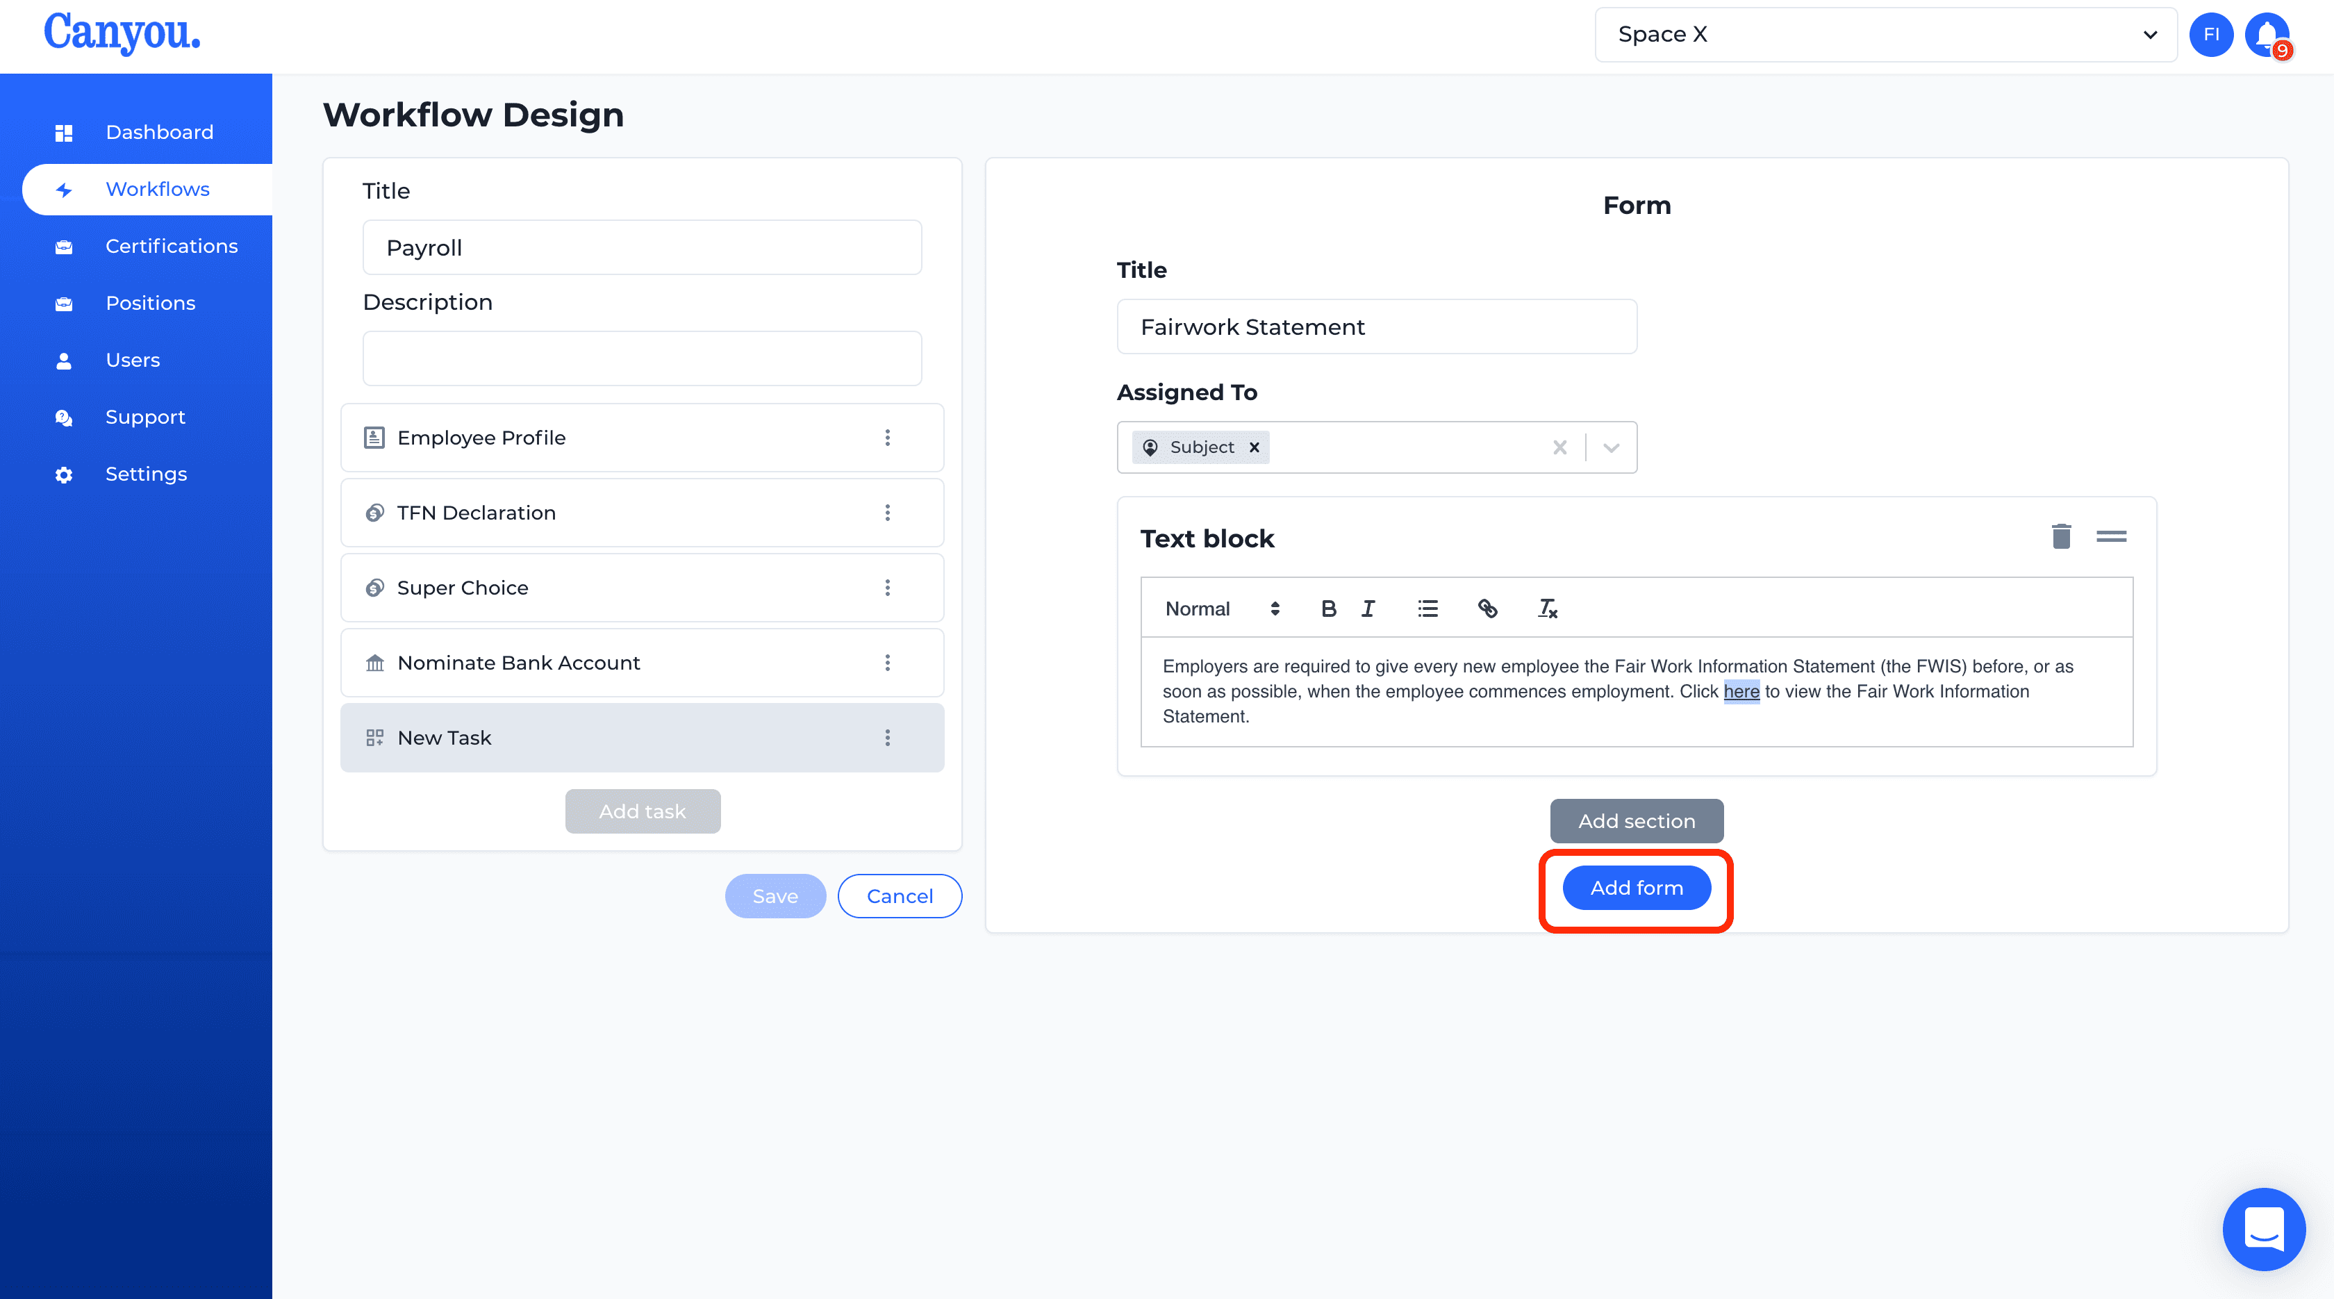Click the Add section button
This screenshot has height=1299, width=2334.
click(1637, 820)
